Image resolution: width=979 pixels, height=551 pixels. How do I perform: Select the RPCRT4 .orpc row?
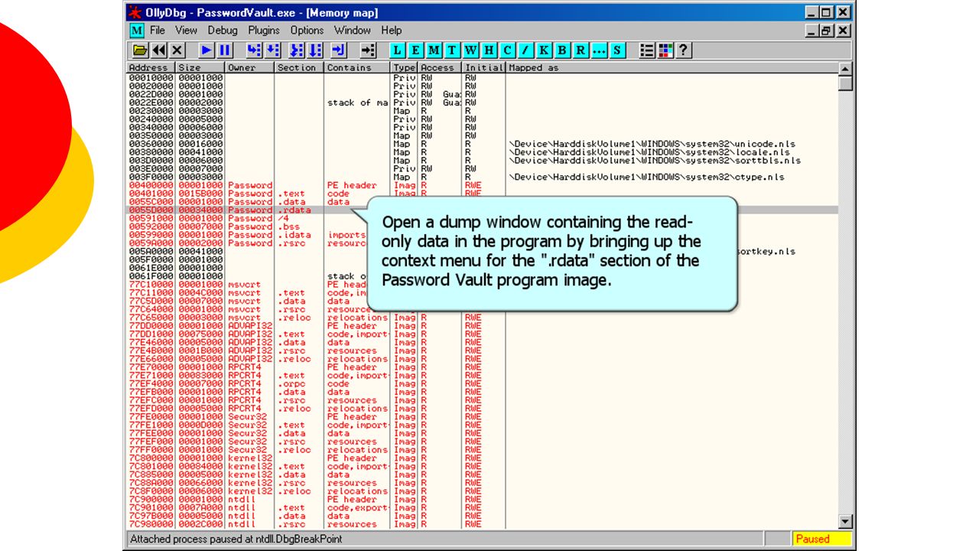coord(482,383)
